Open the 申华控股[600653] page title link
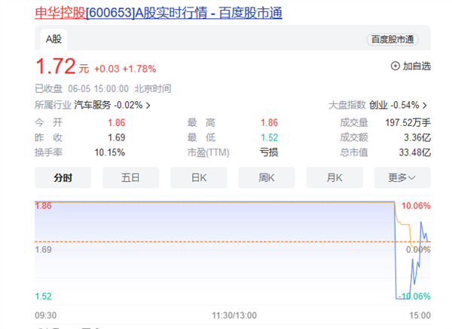 [158, 13]
